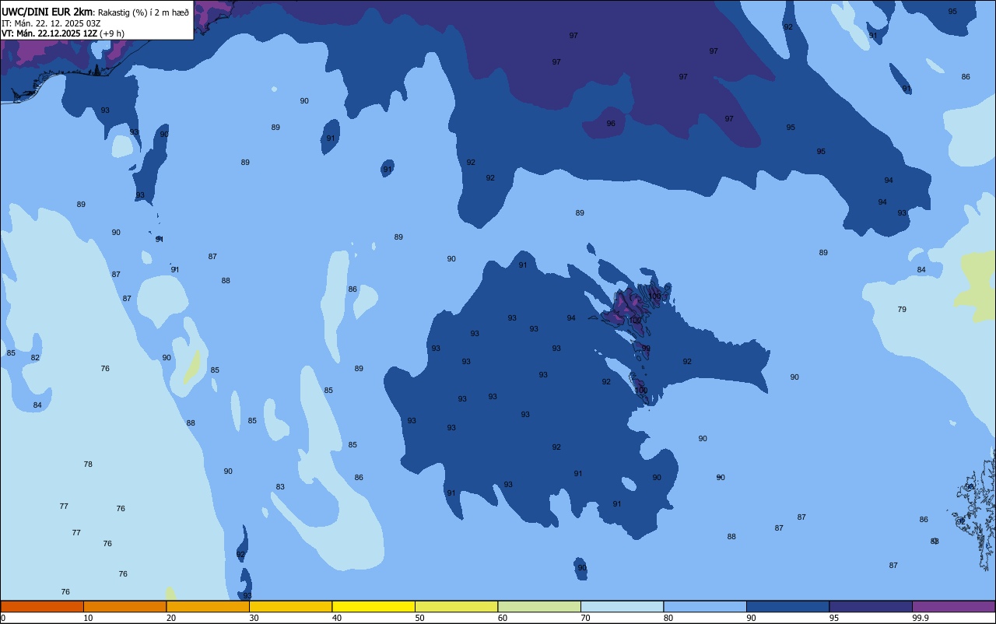
Task: Click the "80" tick label on color scale
Action: [668, 618]
